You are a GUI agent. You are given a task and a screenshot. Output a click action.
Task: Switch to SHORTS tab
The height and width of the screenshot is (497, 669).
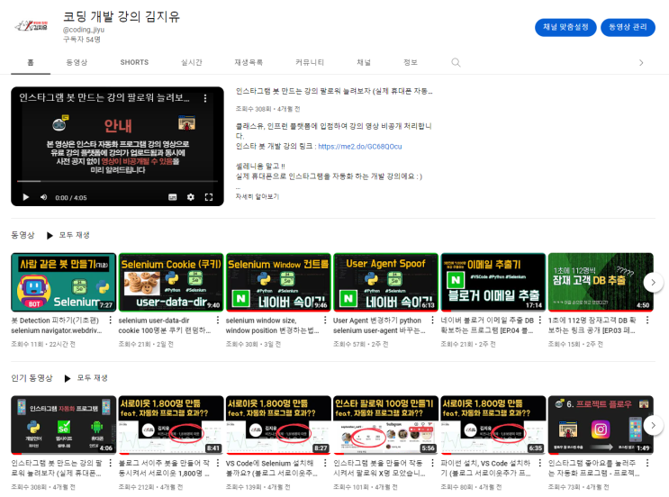pos(134,62)
